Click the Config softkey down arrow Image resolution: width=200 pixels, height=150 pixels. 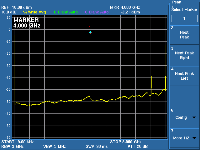pos(194,118)
